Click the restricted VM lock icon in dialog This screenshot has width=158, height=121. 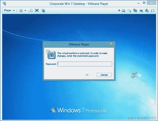[x=51, y=54]
